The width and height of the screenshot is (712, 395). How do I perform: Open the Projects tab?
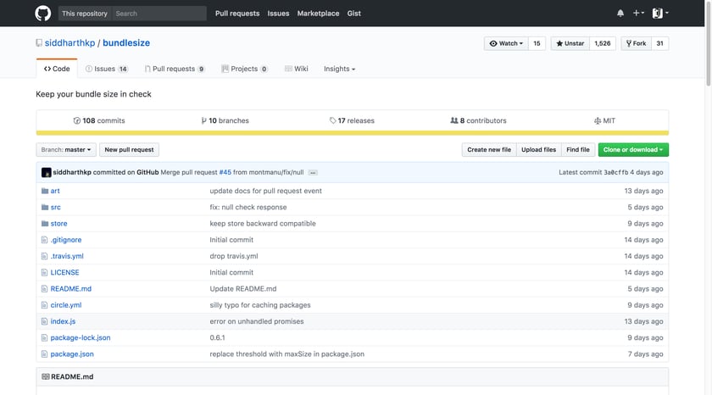244,69
